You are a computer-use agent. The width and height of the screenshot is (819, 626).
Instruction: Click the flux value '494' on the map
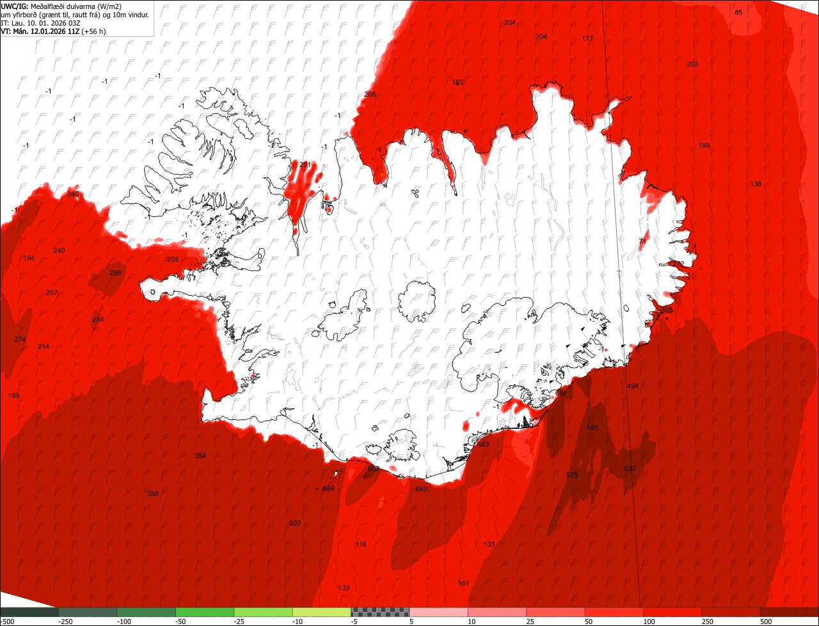[x=633, y=386]
